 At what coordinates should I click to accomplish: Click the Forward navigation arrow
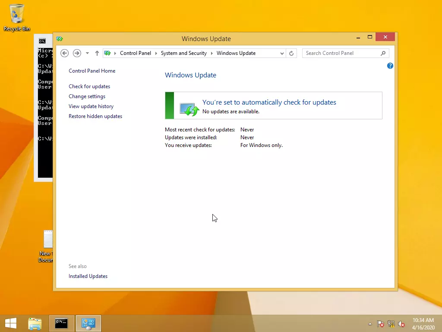coord(77,53)
